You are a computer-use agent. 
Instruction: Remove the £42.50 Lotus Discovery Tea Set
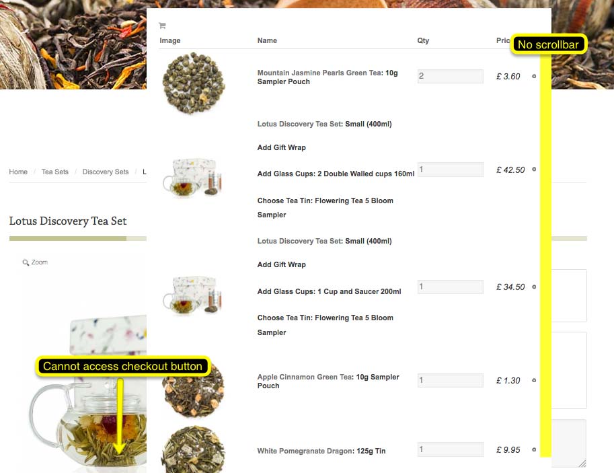tap(534, 170)
